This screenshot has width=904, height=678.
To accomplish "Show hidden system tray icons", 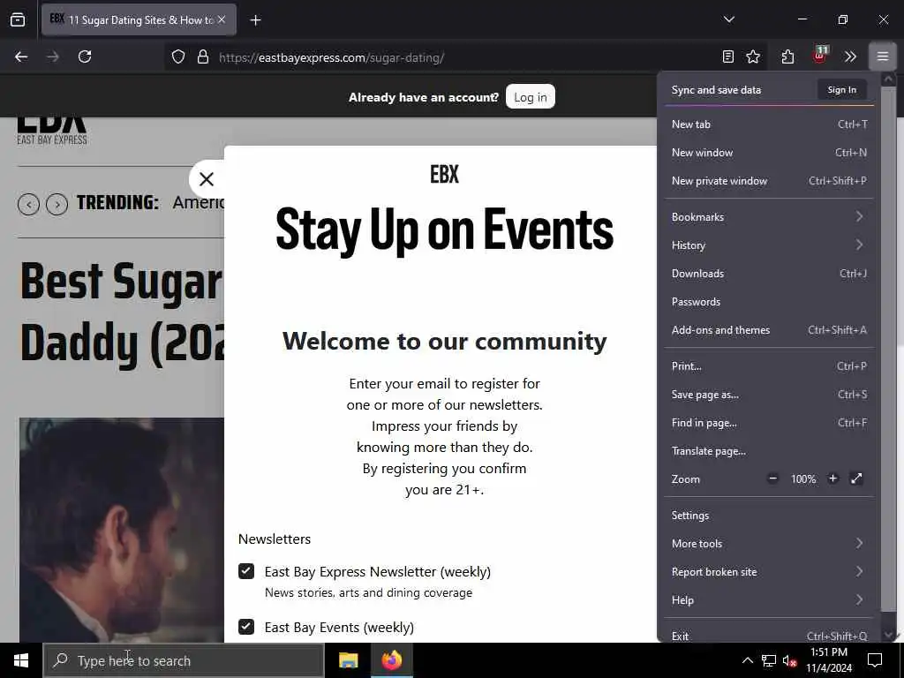I will 747,660.
